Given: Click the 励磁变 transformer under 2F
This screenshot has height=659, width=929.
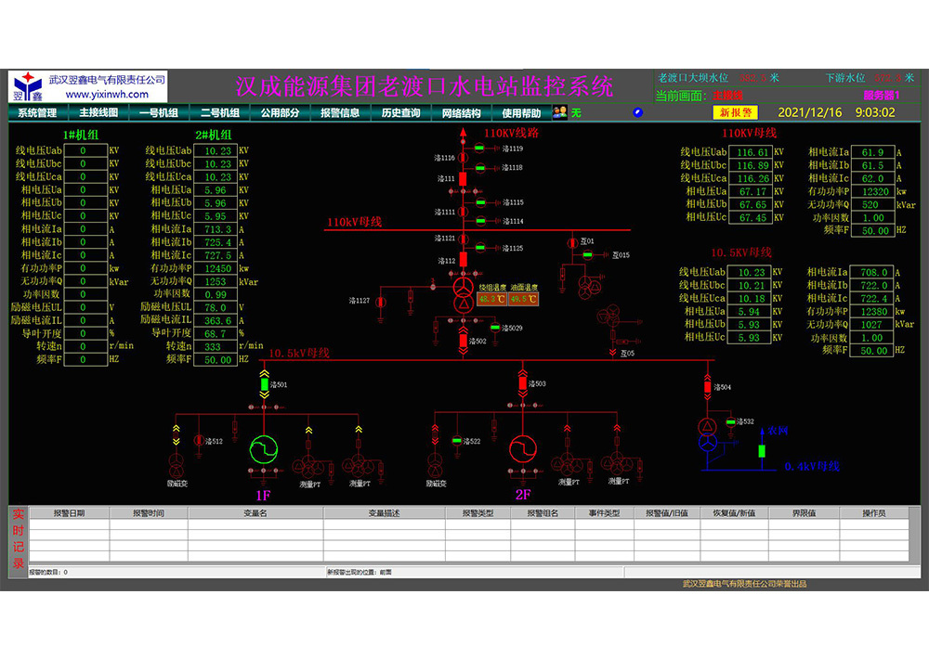Looking at the screenshot, I should [436, 465].
